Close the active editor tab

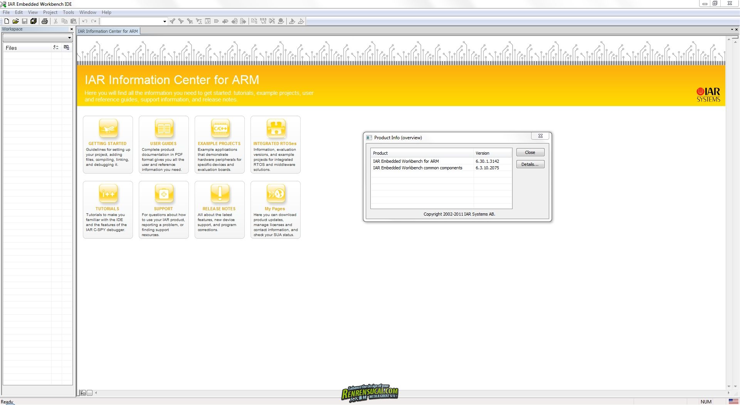[737, 30]
